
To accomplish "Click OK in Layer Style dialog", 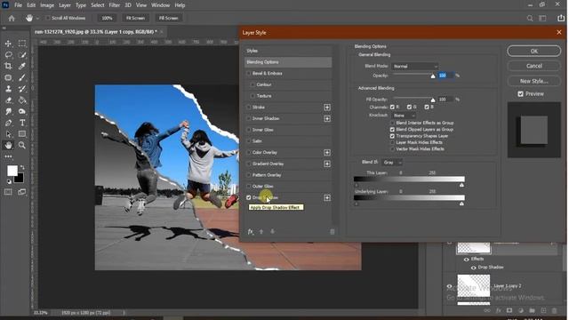I will [533, 52].
